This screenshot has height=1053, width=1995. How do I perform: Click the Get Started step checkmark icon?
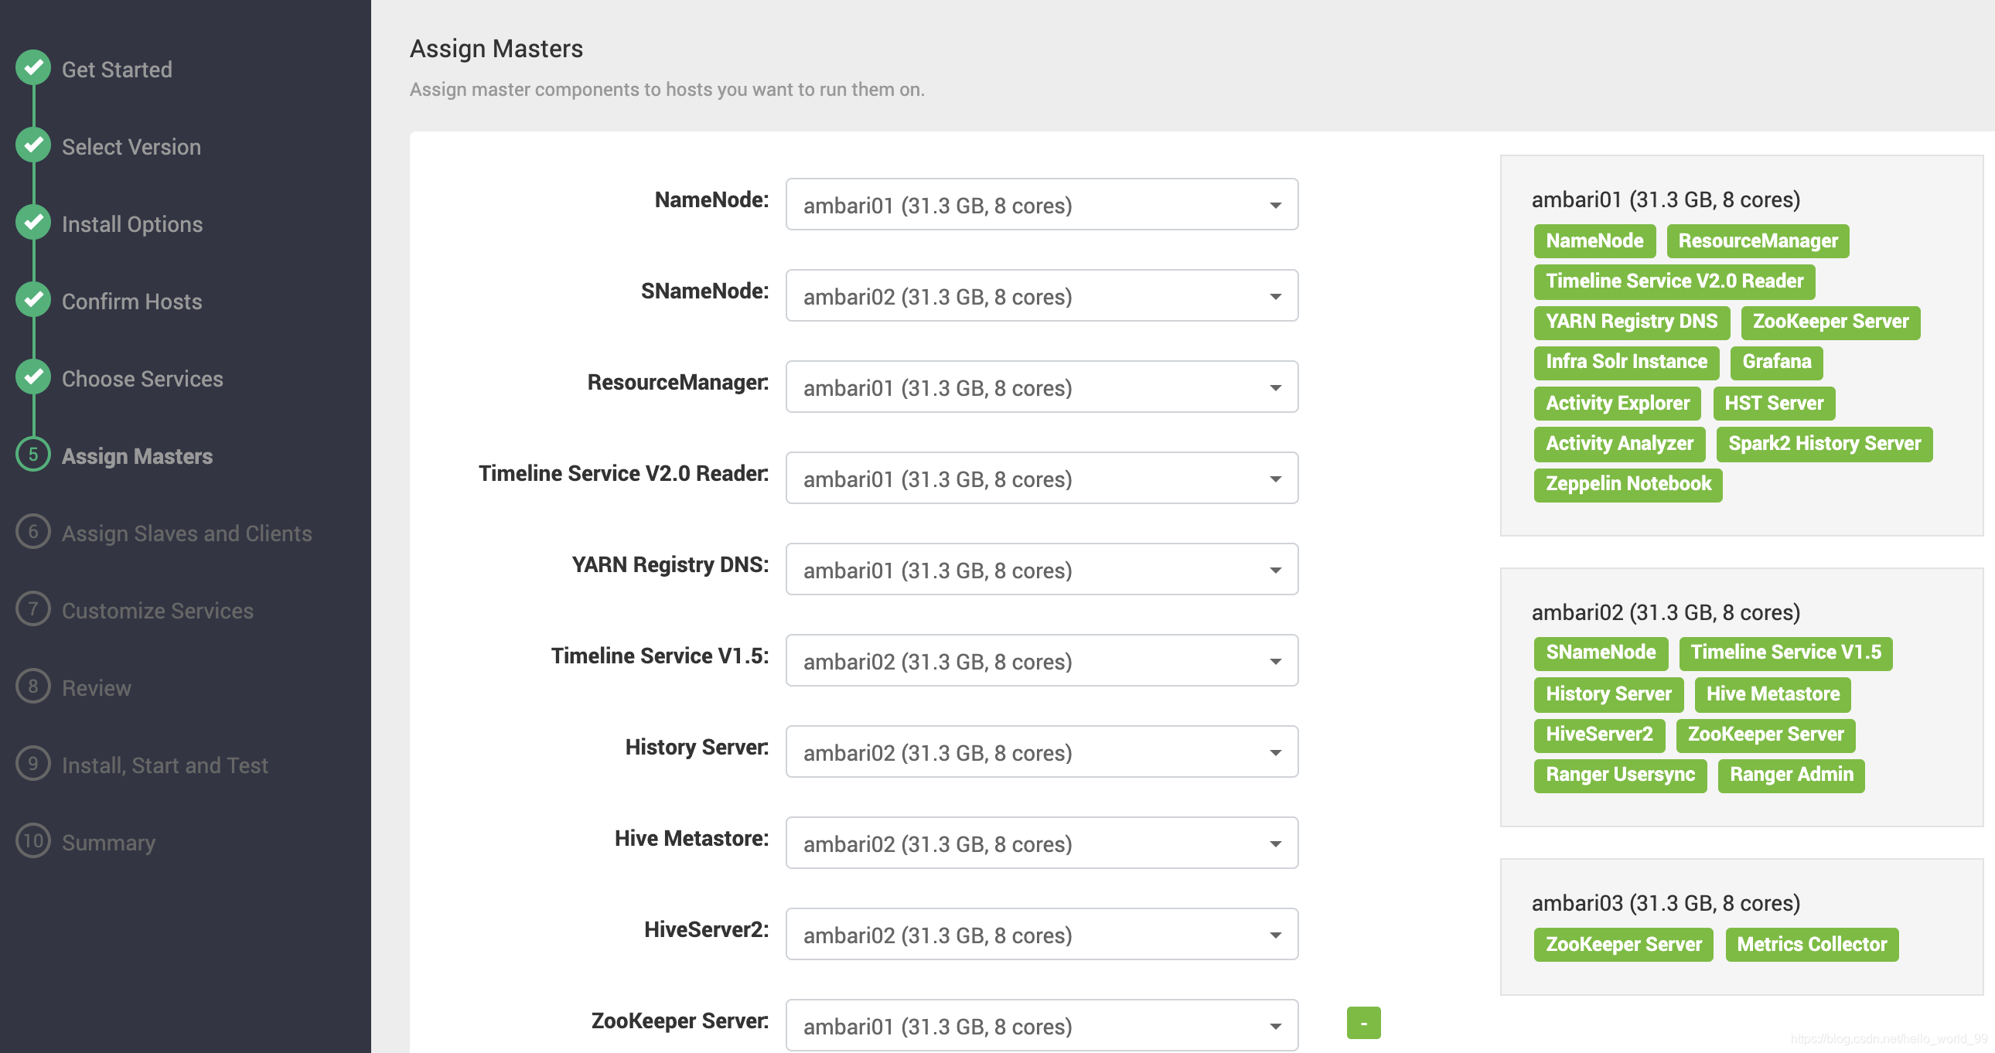click(33, 68)
